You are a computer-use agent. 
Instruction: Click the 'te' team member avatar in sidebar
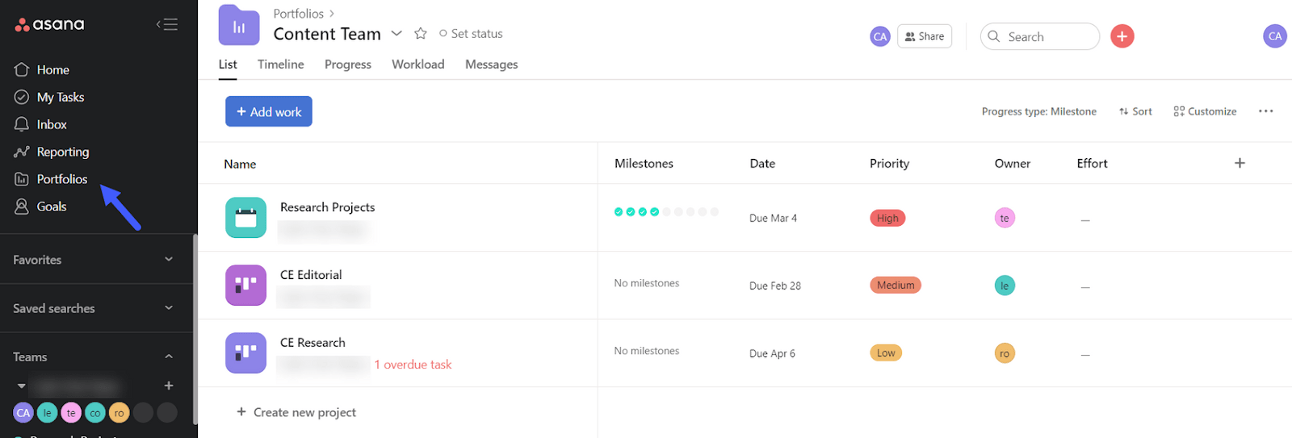[71, 413]
